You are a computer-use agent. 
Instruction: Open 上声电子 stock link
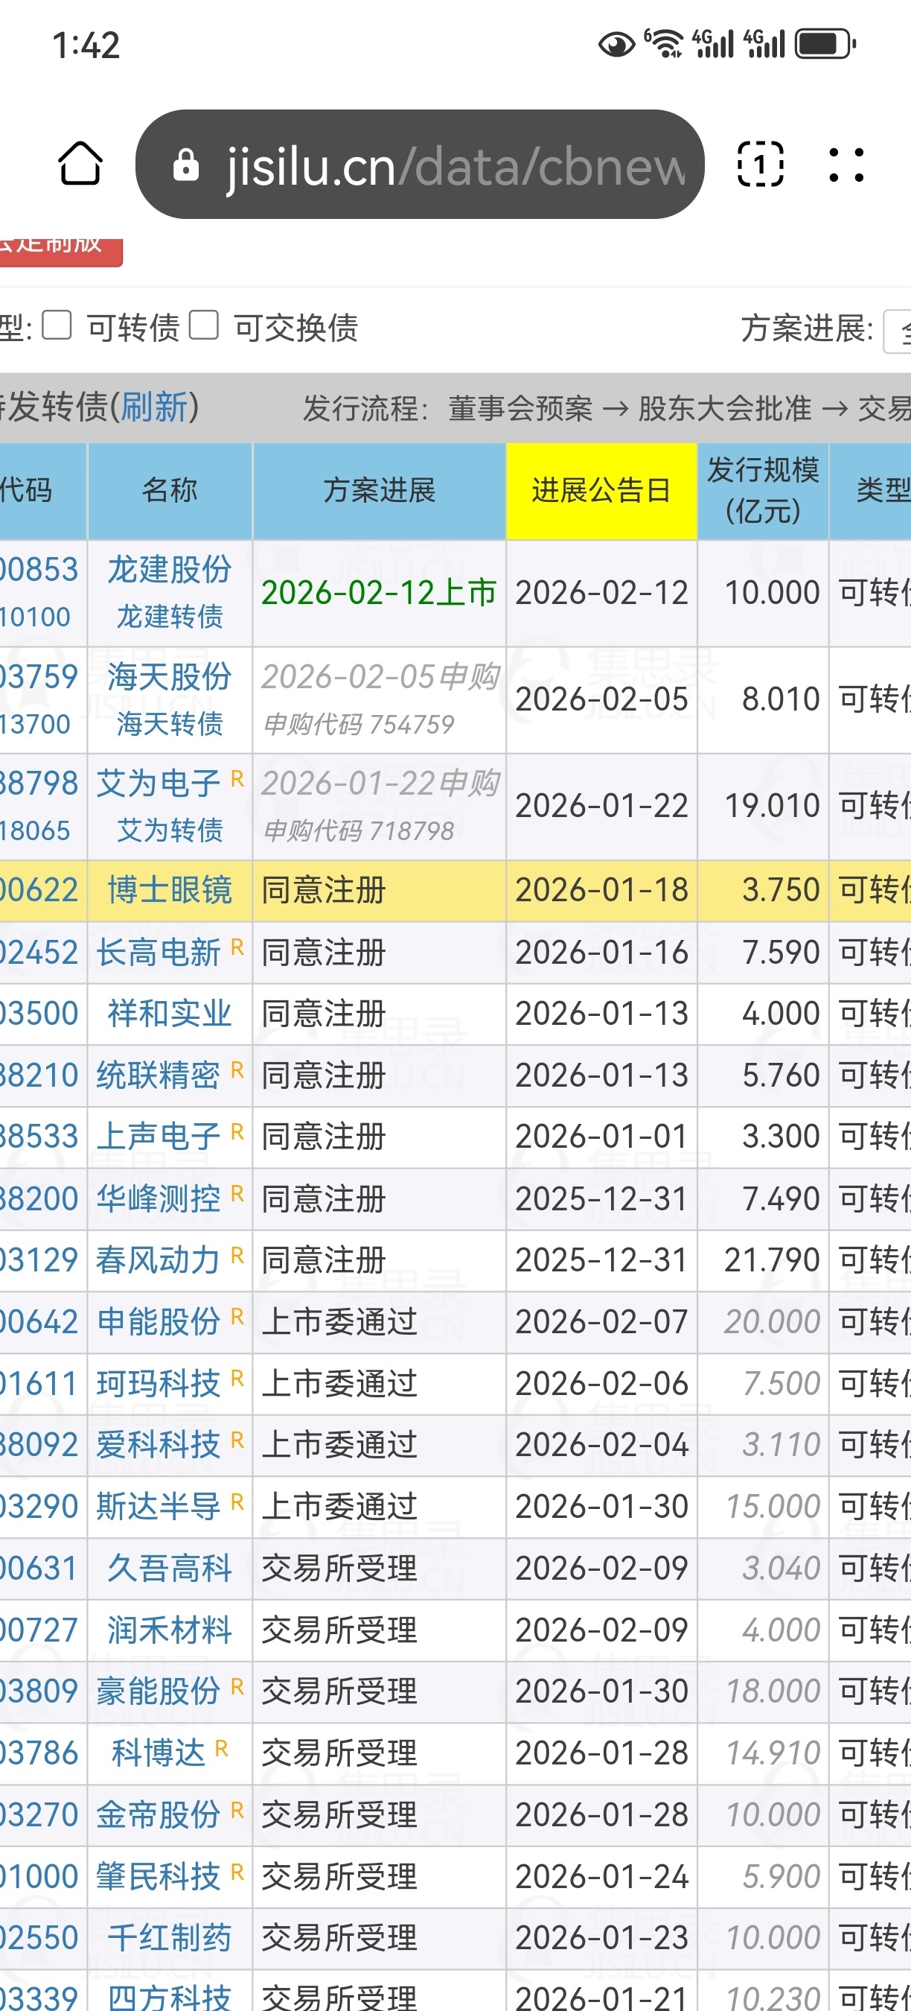[x=159, y=1137]
